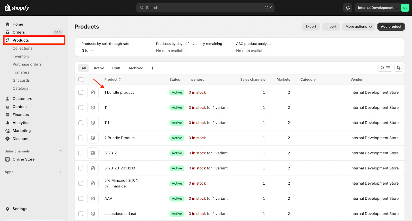Switch to the All products tab
Viewport: 412px width, 221px height.
pos(84,68)
